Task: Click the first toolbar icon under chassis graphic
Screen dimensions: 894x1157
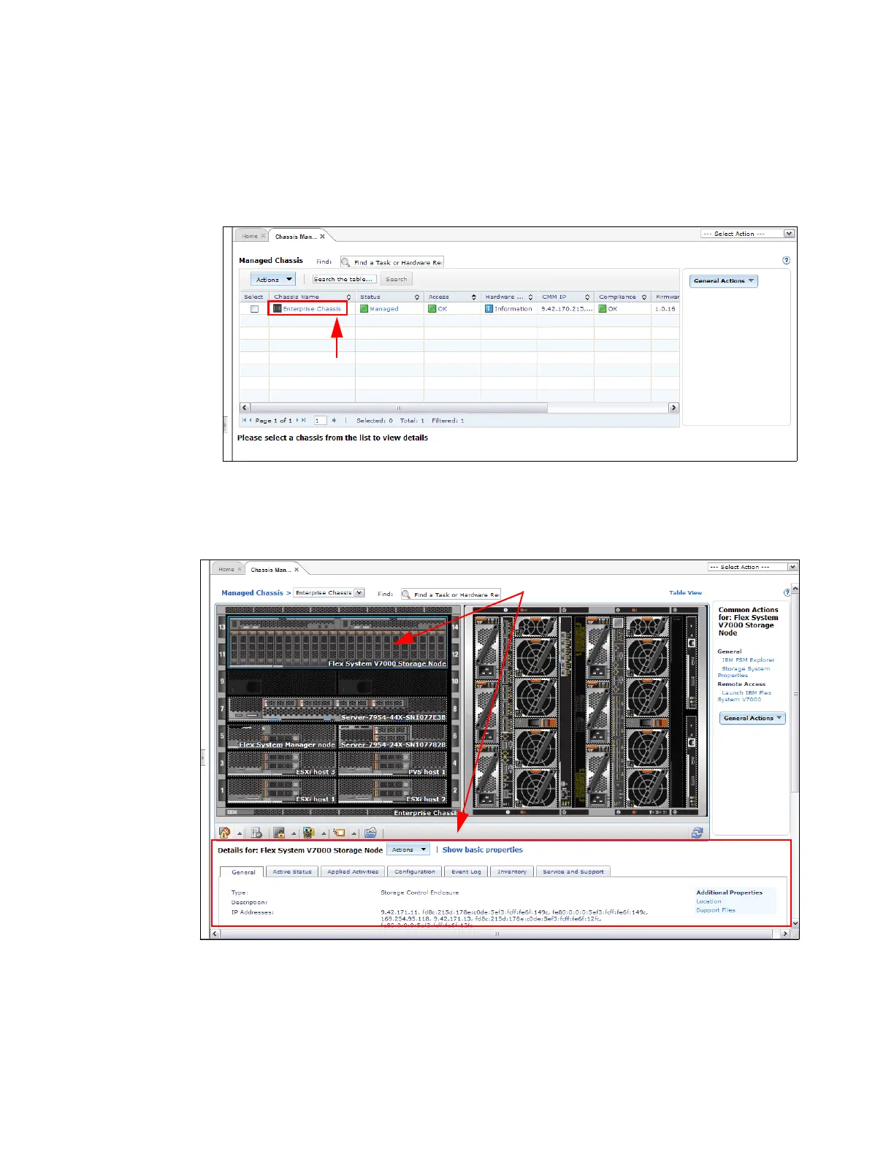Action: pos(224,833)
